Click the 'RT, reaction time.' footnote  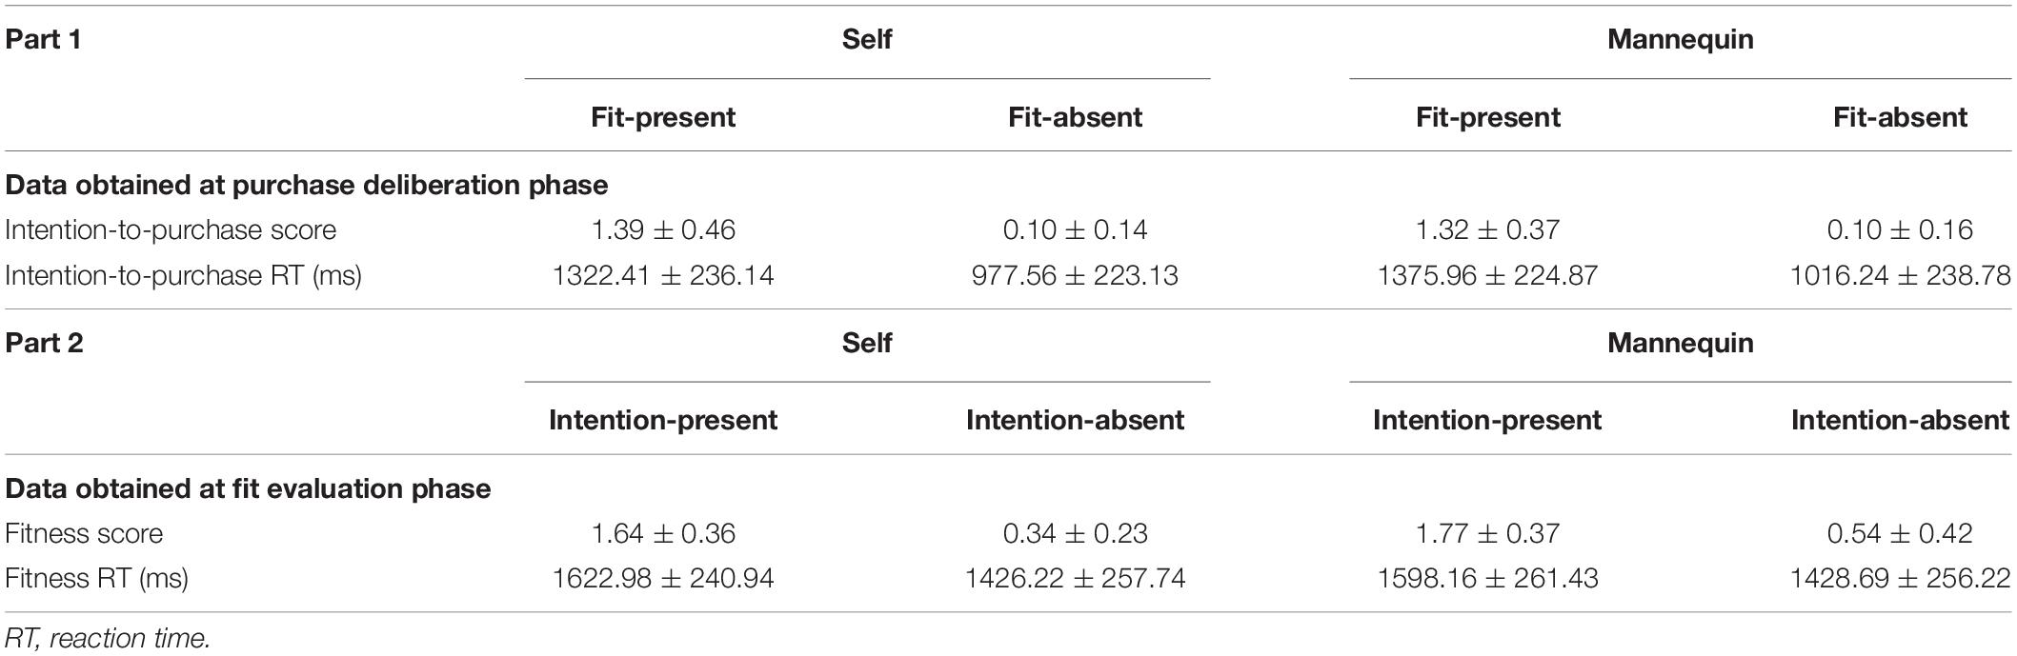[x=107, y=638]
